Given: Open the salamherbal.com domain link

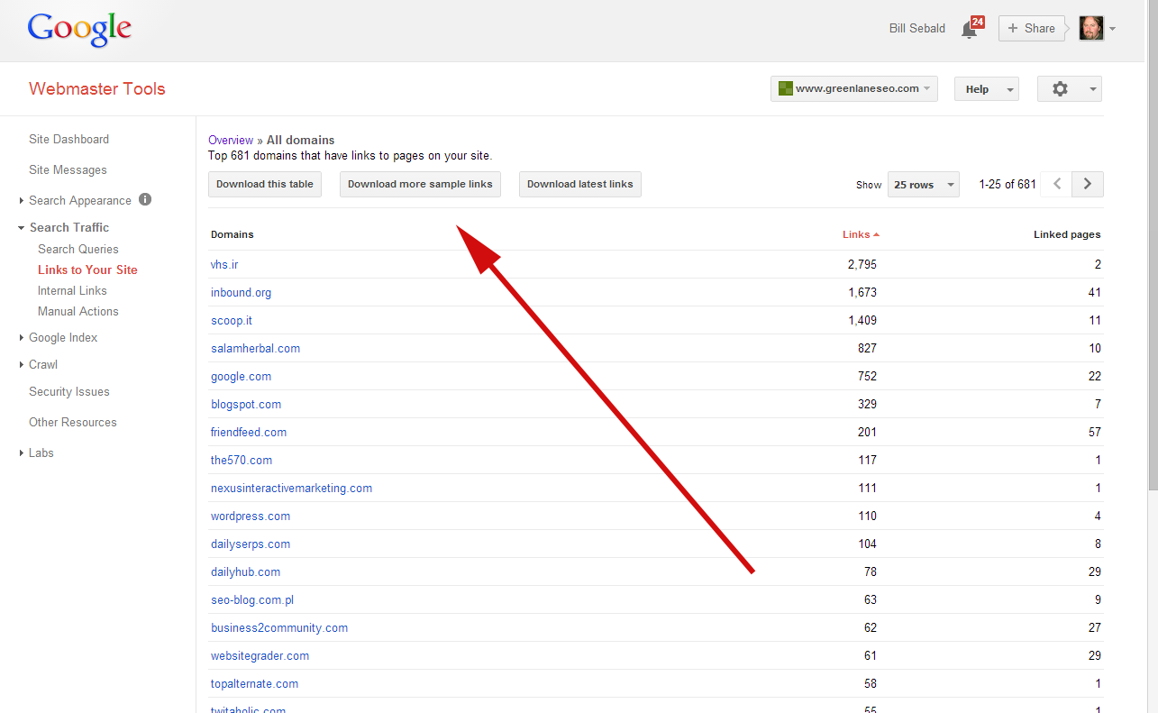Looking at the screenshot, I should coord(256,348).
